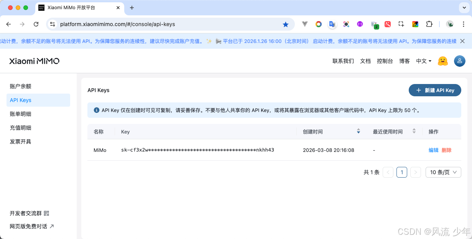Viewport: 472px width, 239px height.
Task: Click the tab search chevron at top right
Action: pos(464,8)
